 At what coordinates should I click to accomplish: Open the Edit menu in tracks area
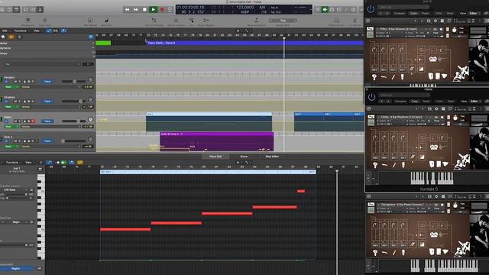[x=5, y=31]
